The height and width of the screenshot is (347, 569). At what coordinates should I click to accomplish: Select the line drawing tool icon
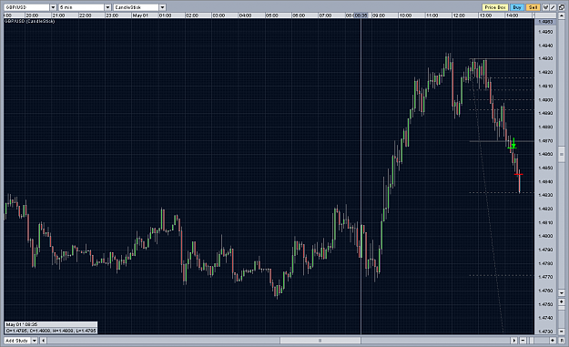(x=553, y=7)
